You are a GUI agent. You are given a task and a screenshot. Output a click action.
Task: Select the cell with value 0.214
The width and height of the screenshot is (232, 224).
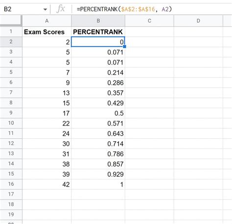(98, 73)
